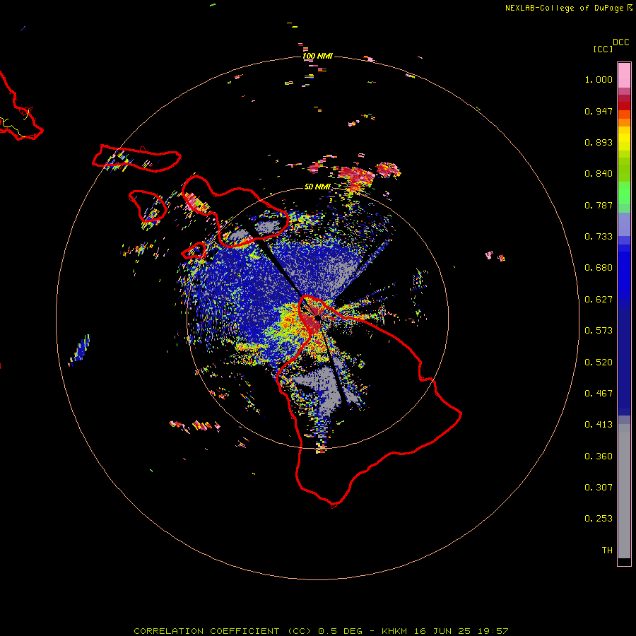This screenshot has height=636, width=636.
Task: Select the 0.840 scale value
Action: (x=599, y=174)
